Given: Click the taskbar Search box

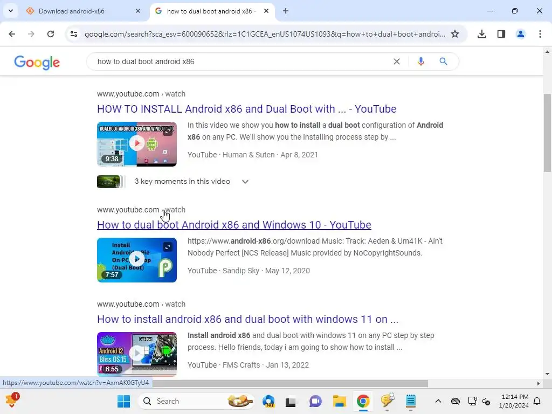Looking at the screenshot, I should 196,401.
